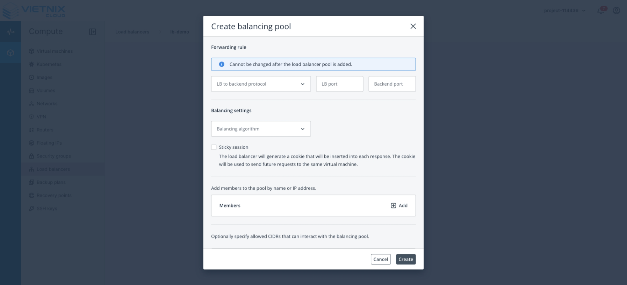Cancel the Create balancing pool dialog
627x285 pixels.
381,259
